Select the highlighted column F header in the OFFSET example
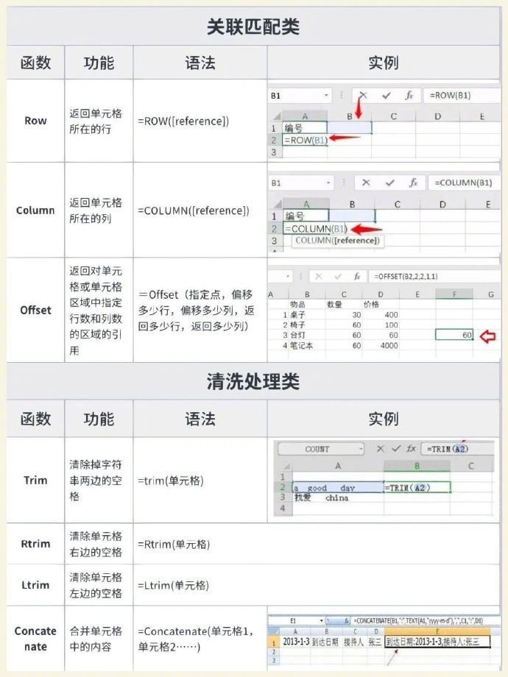 point(454,294)
